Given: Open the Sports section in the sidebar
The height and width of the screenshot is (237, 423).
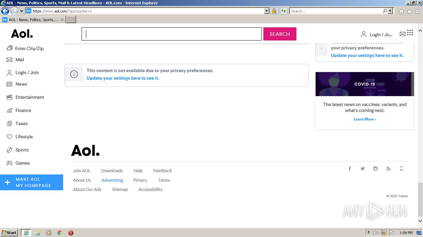Looking at the screenshot, I should [22, 150].
